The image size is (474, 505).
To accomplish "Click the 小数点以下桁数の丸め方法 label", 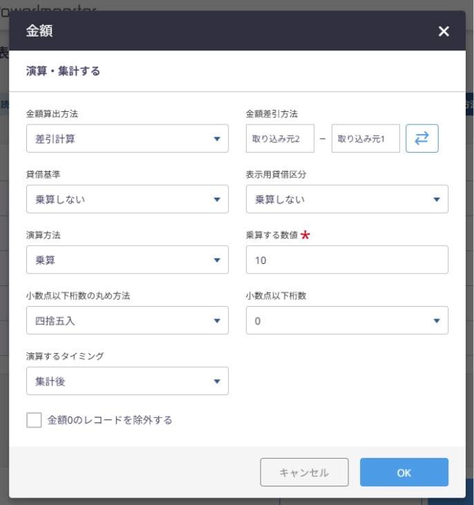I will pos(78,296).
